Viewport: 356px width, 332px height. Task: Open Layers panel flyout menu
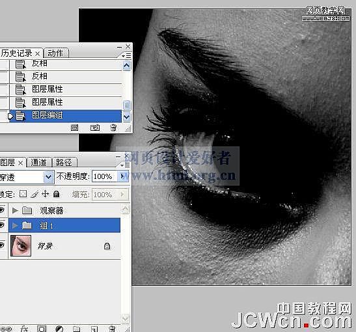[x=125, y=165]
